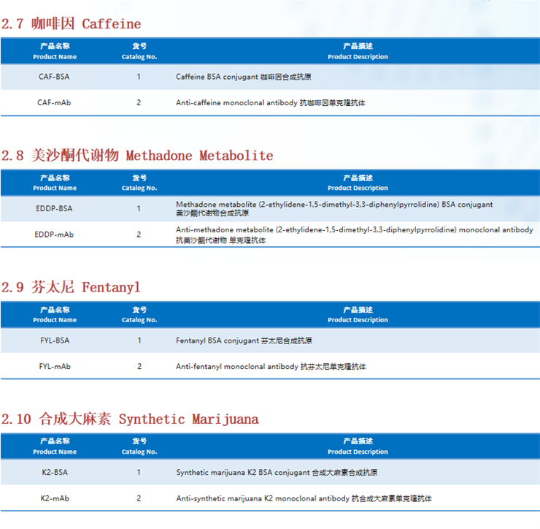Open the EDDP-BSA product name
Image resolution: width=540 pixels, height=529 pixels.
[54, 208]
